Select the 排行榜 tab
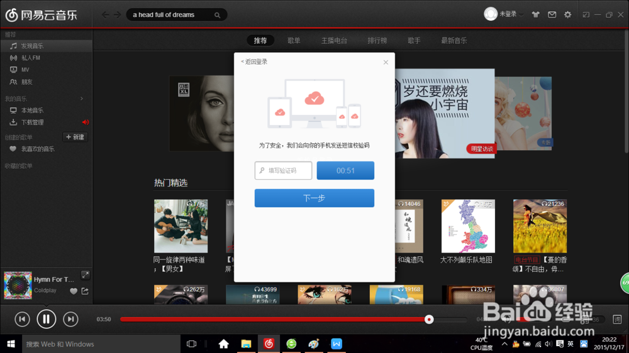This screenshot has height=353, width=629. pos(377,40)
